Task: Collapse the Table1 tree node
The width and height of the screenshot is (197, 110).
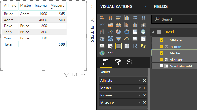Action: [153, 32]
